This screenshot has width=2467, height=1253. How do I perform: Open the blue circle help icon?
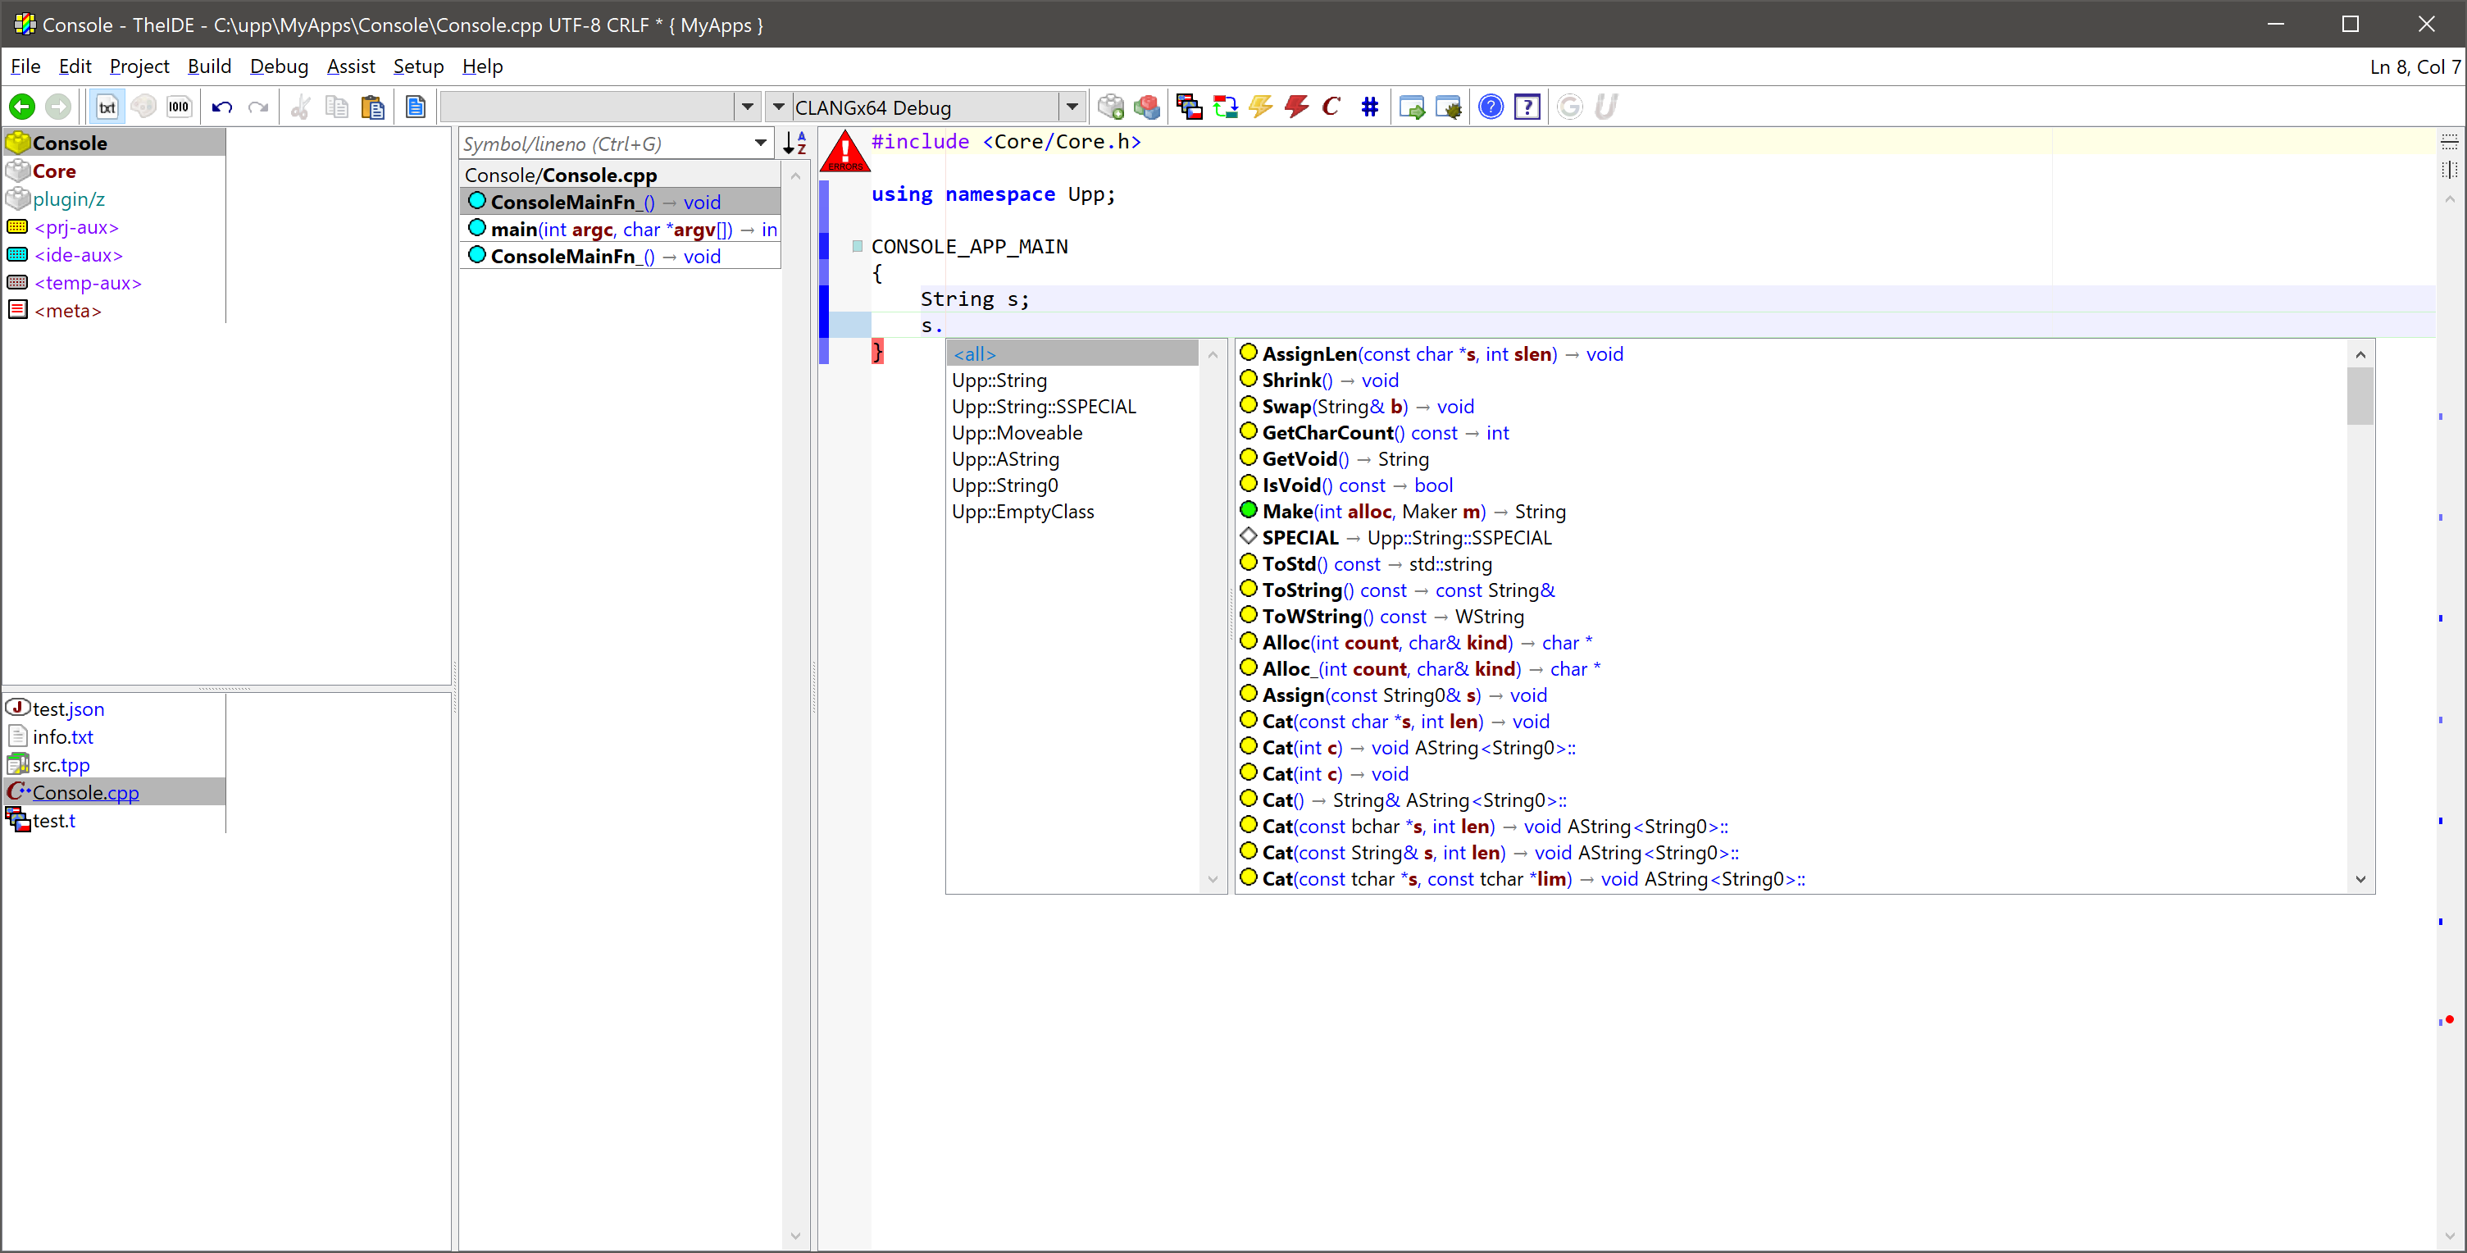tap(1491, 107)
